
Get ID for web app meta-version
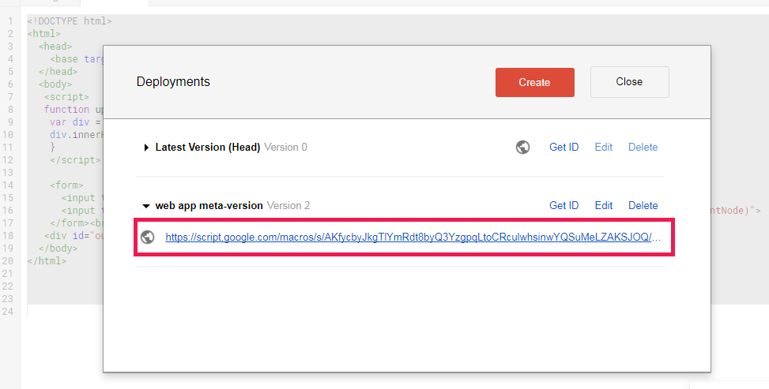[564, 205]
